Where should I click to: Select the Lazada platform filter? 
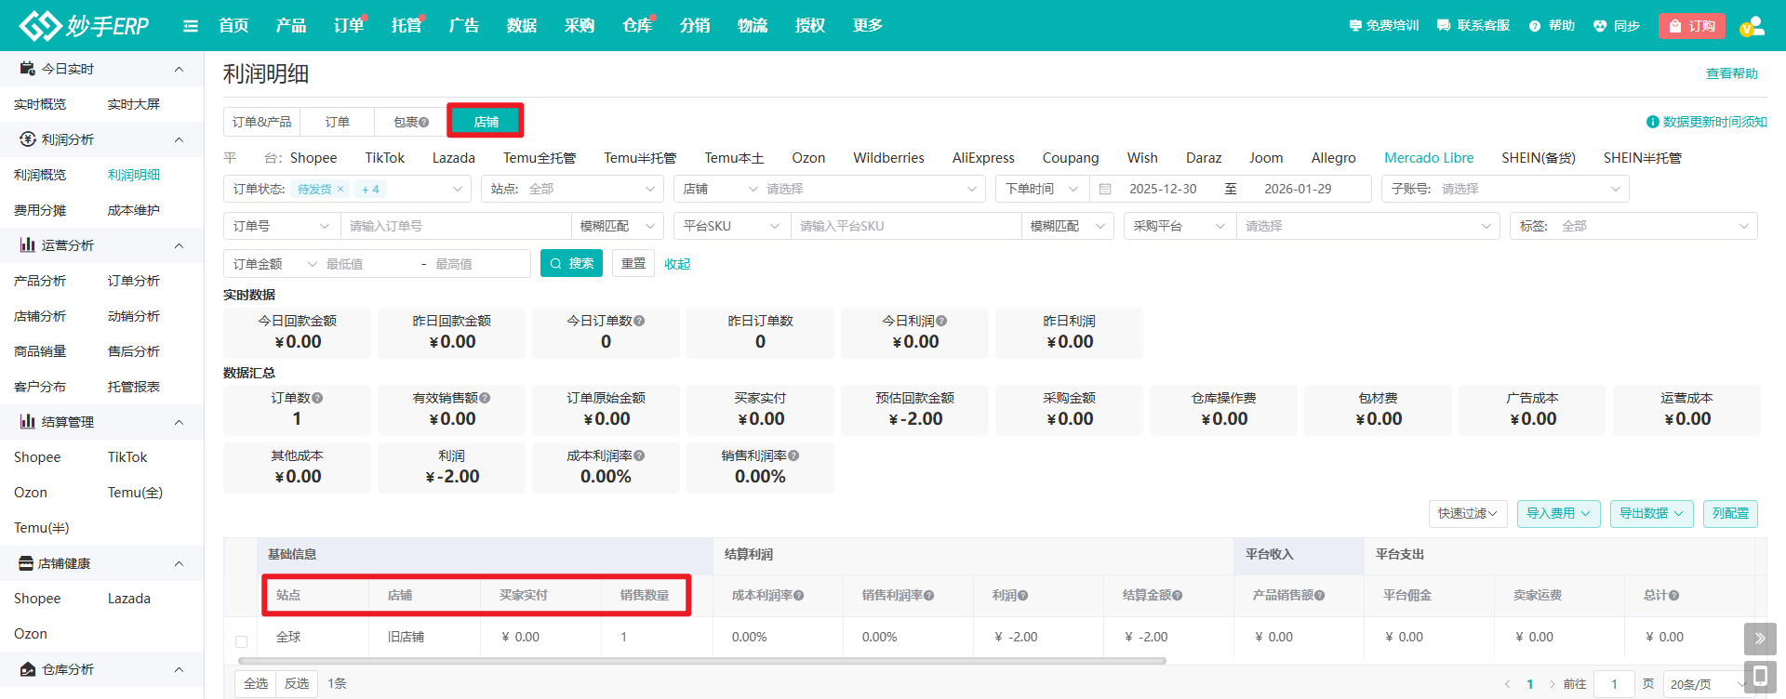453,158
